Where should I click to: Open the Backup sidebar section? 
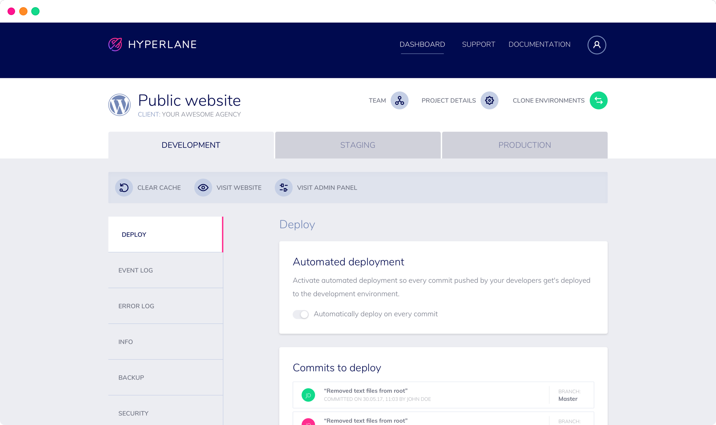[x=166, y=378]
